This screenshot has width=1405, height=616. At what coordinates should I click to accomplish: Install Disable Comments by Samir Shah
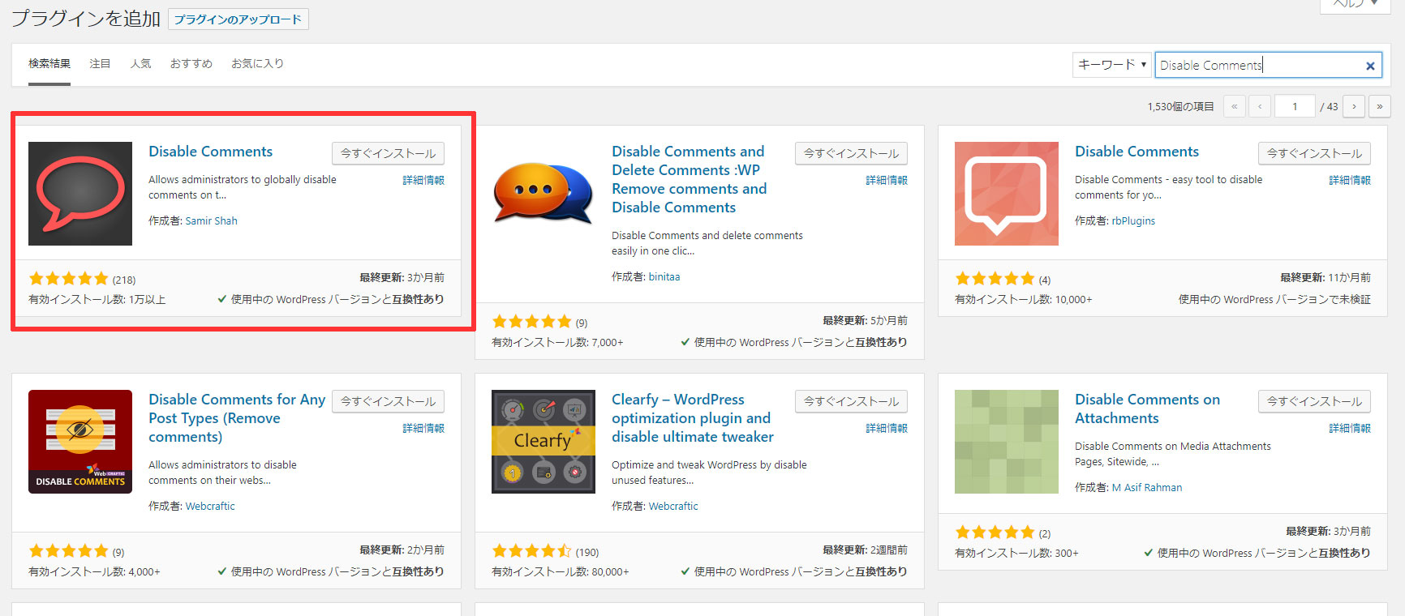tap(388, 153)
